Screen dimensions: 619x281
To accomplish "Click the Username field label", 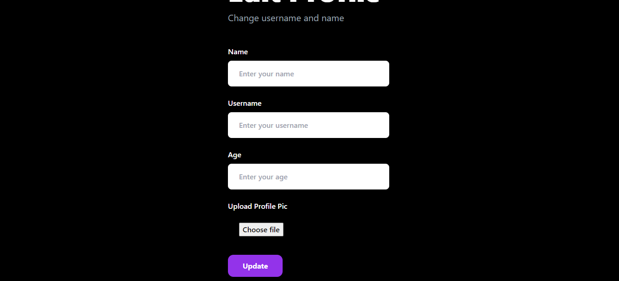I will click(244, 103).
